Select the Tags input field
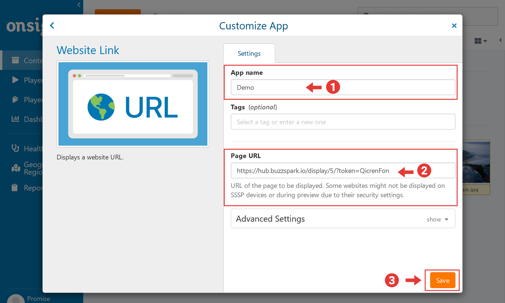This screenshot has height=303, width=505. [x=343, y=122]
